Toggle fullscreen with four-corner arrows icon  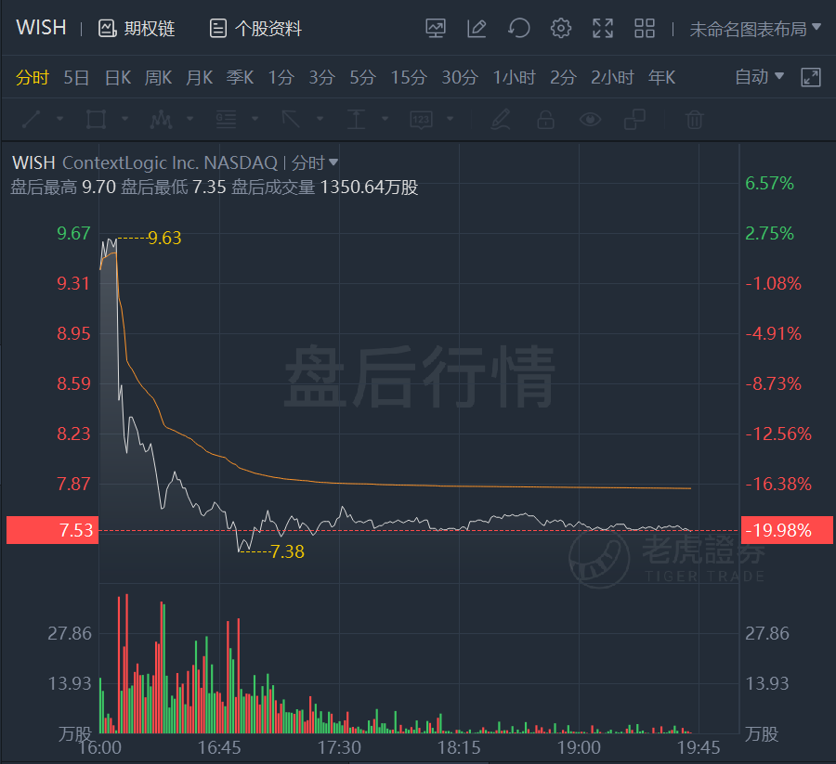(603, 28)
